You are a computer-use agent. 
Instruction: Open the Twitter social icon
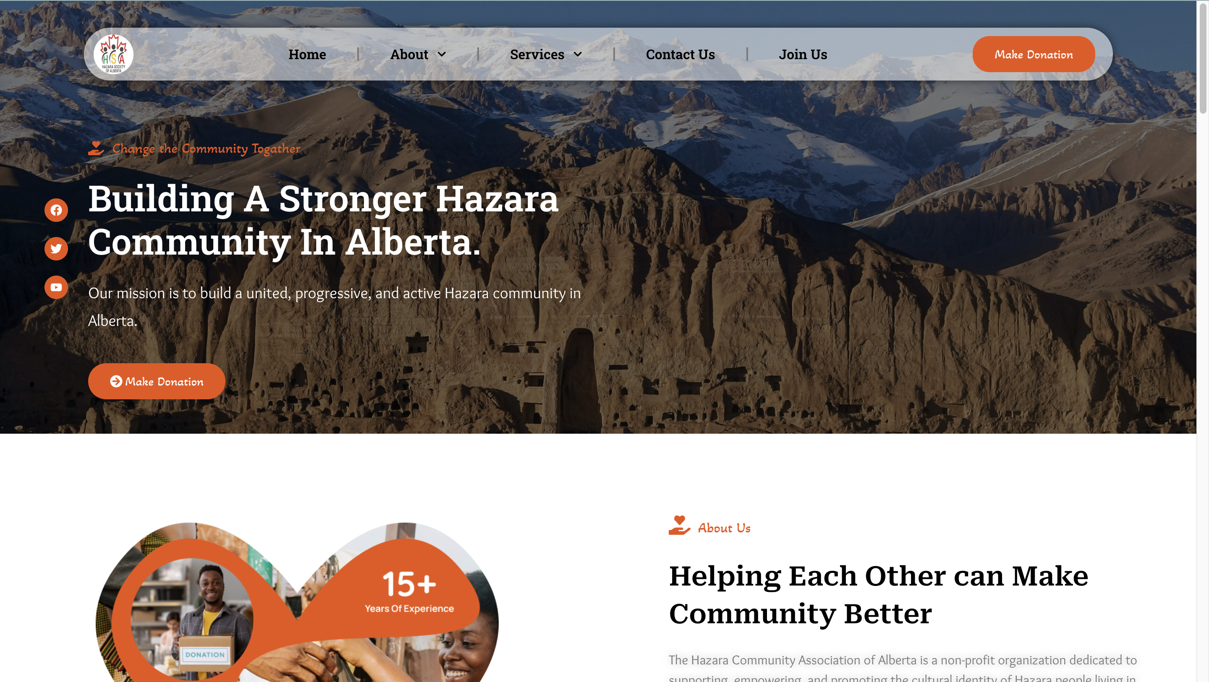pos(56,249)
